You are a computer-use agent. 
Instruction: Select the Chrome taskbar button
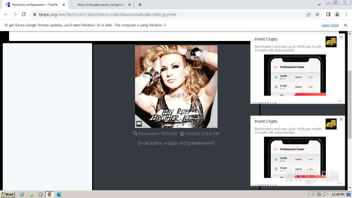tap(50, 194)
